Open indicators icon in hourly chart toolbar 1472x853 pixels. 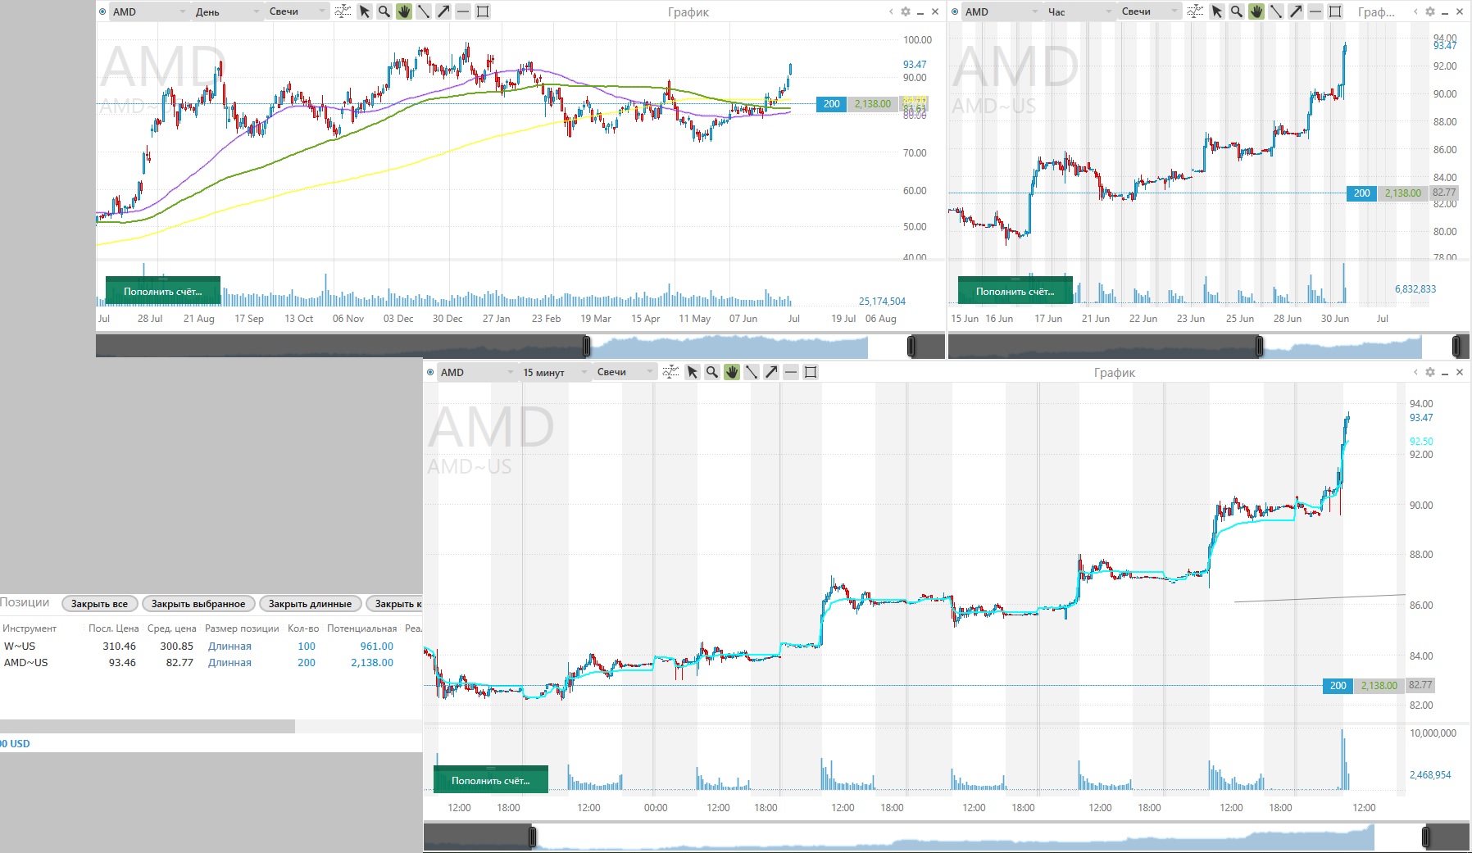point(1195,11)
